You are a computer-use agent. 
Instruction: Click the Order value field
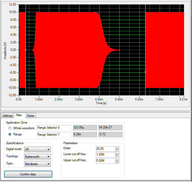105,149
